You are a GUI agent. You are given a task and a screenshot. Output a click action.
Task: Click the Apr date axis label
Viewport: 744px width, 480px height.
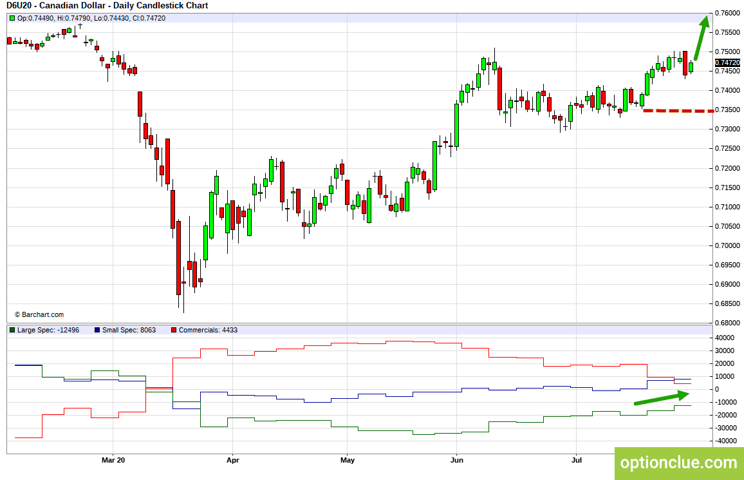[233, 460]
